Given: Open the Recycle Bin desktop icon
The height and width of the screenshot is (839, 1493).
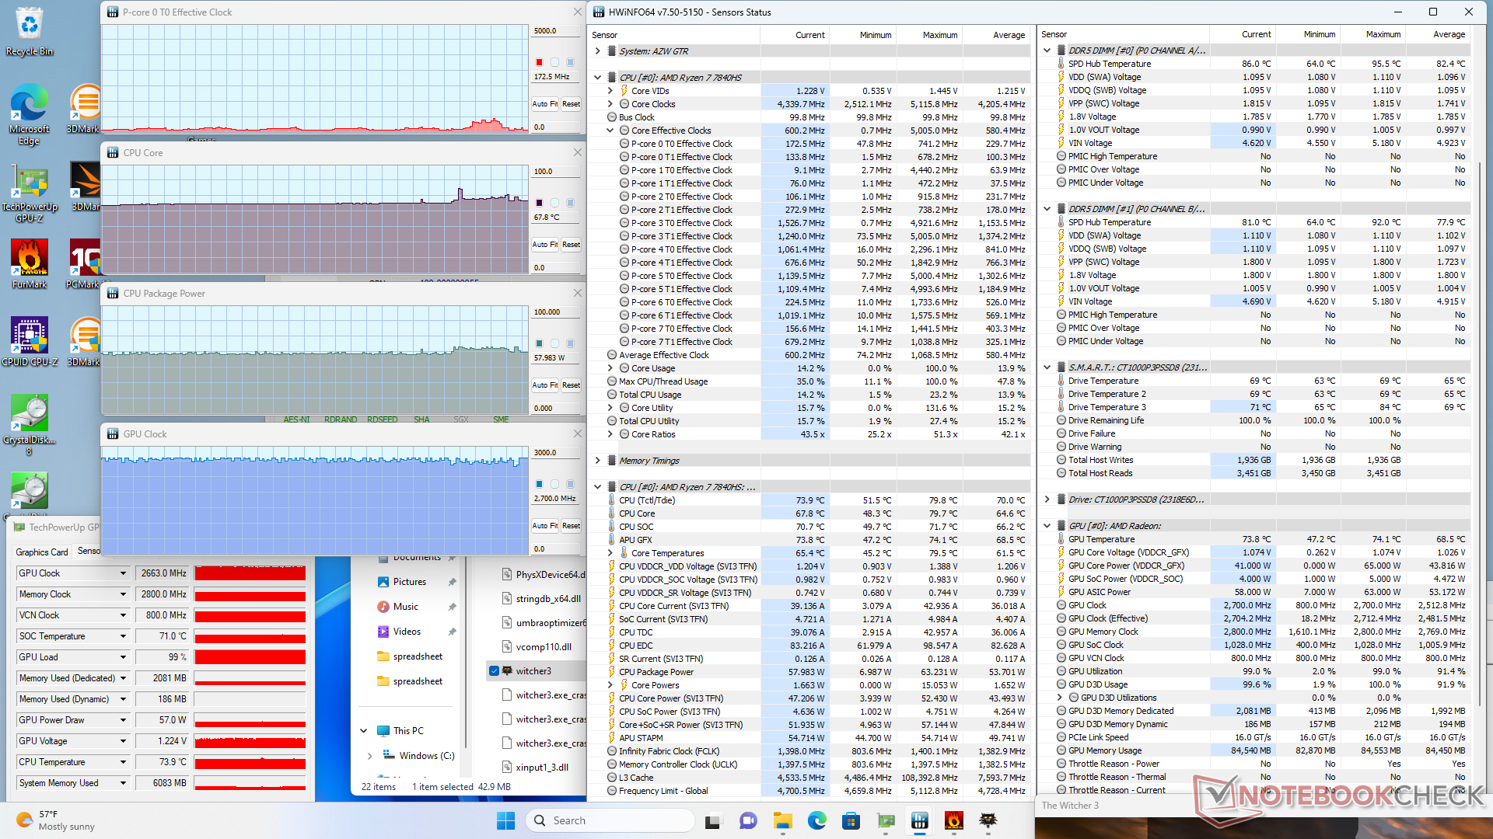Looking at the screenshot, I should click(x=30, y=31).
